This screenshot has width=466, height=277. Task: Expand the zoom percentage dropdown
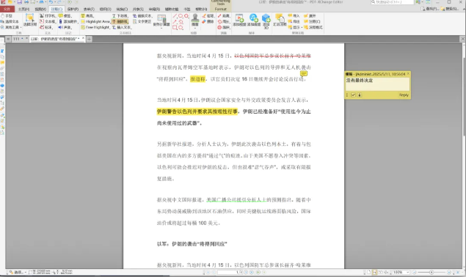coord(408,273)
